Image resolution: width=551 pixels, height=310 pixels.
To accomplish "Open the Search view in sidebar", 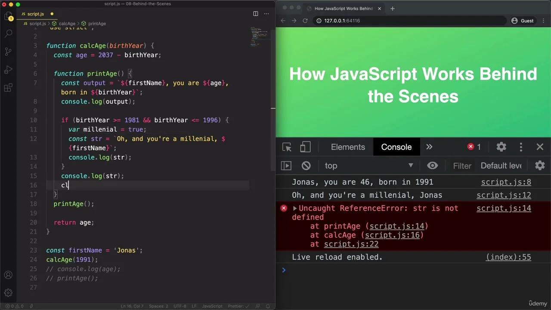I will point(8,34).
